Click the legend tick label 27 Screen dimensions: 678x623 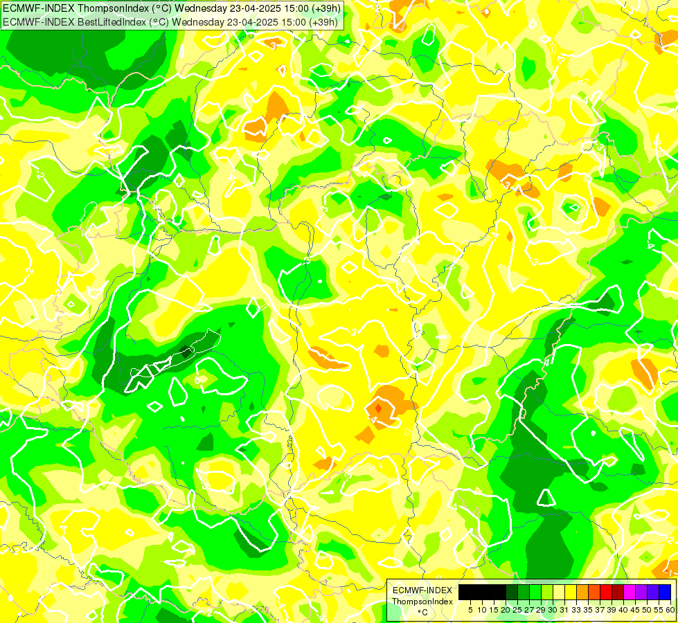(529, 610)
